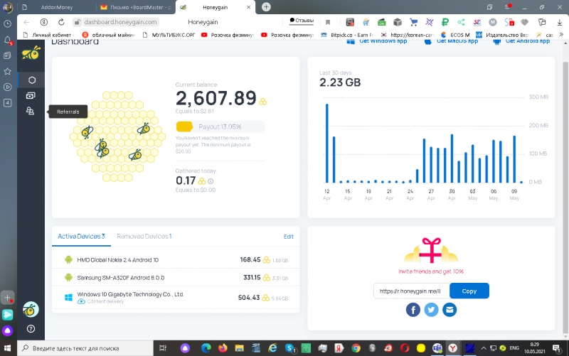Open the bee profile avatar in sidebar
The width and height of the screenshot is (569, 356).
click(x=31, y=310)
